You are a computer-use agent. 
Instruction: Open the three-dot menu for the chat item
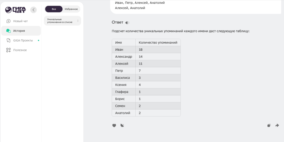click(x=78, y=21)
